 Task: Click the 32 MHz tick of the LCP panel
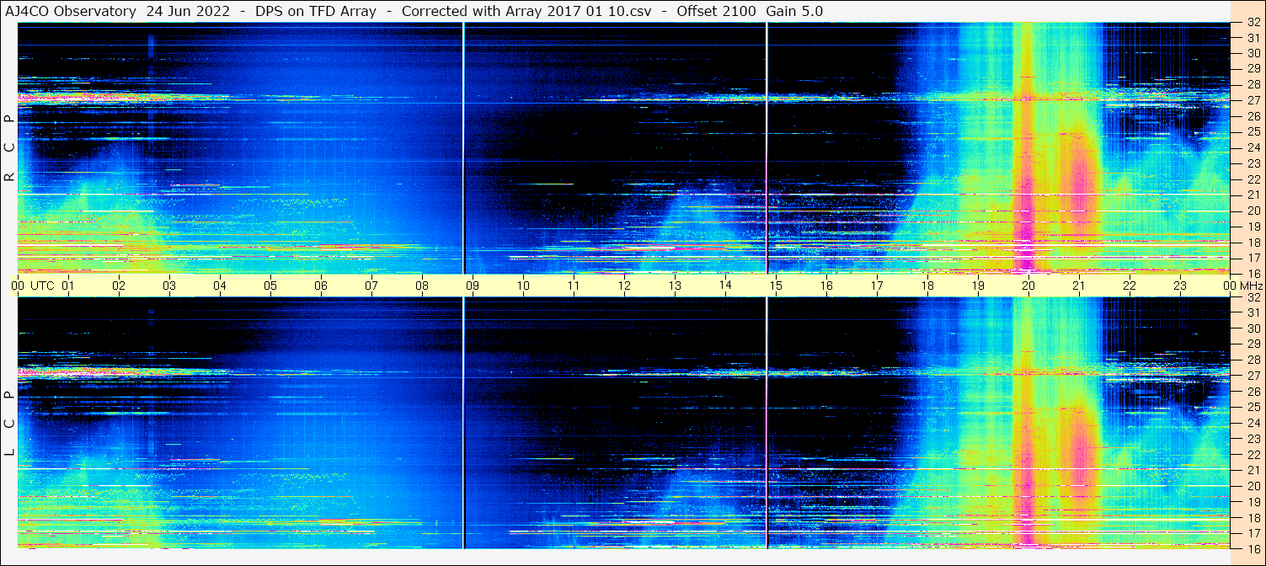[x=1253, y=297]
